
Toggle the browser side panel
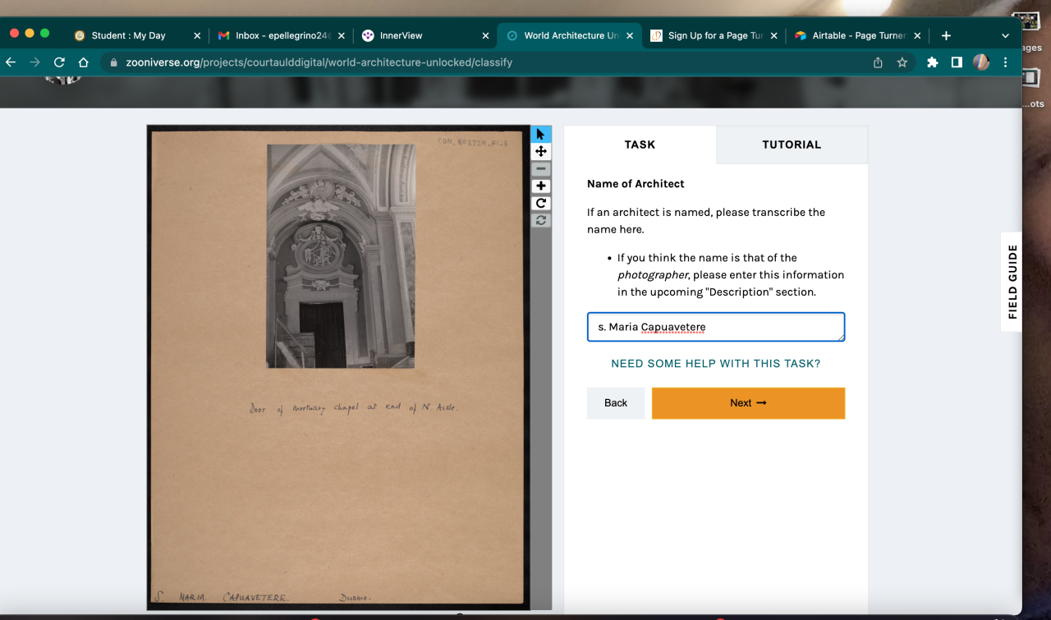(957, 62)
